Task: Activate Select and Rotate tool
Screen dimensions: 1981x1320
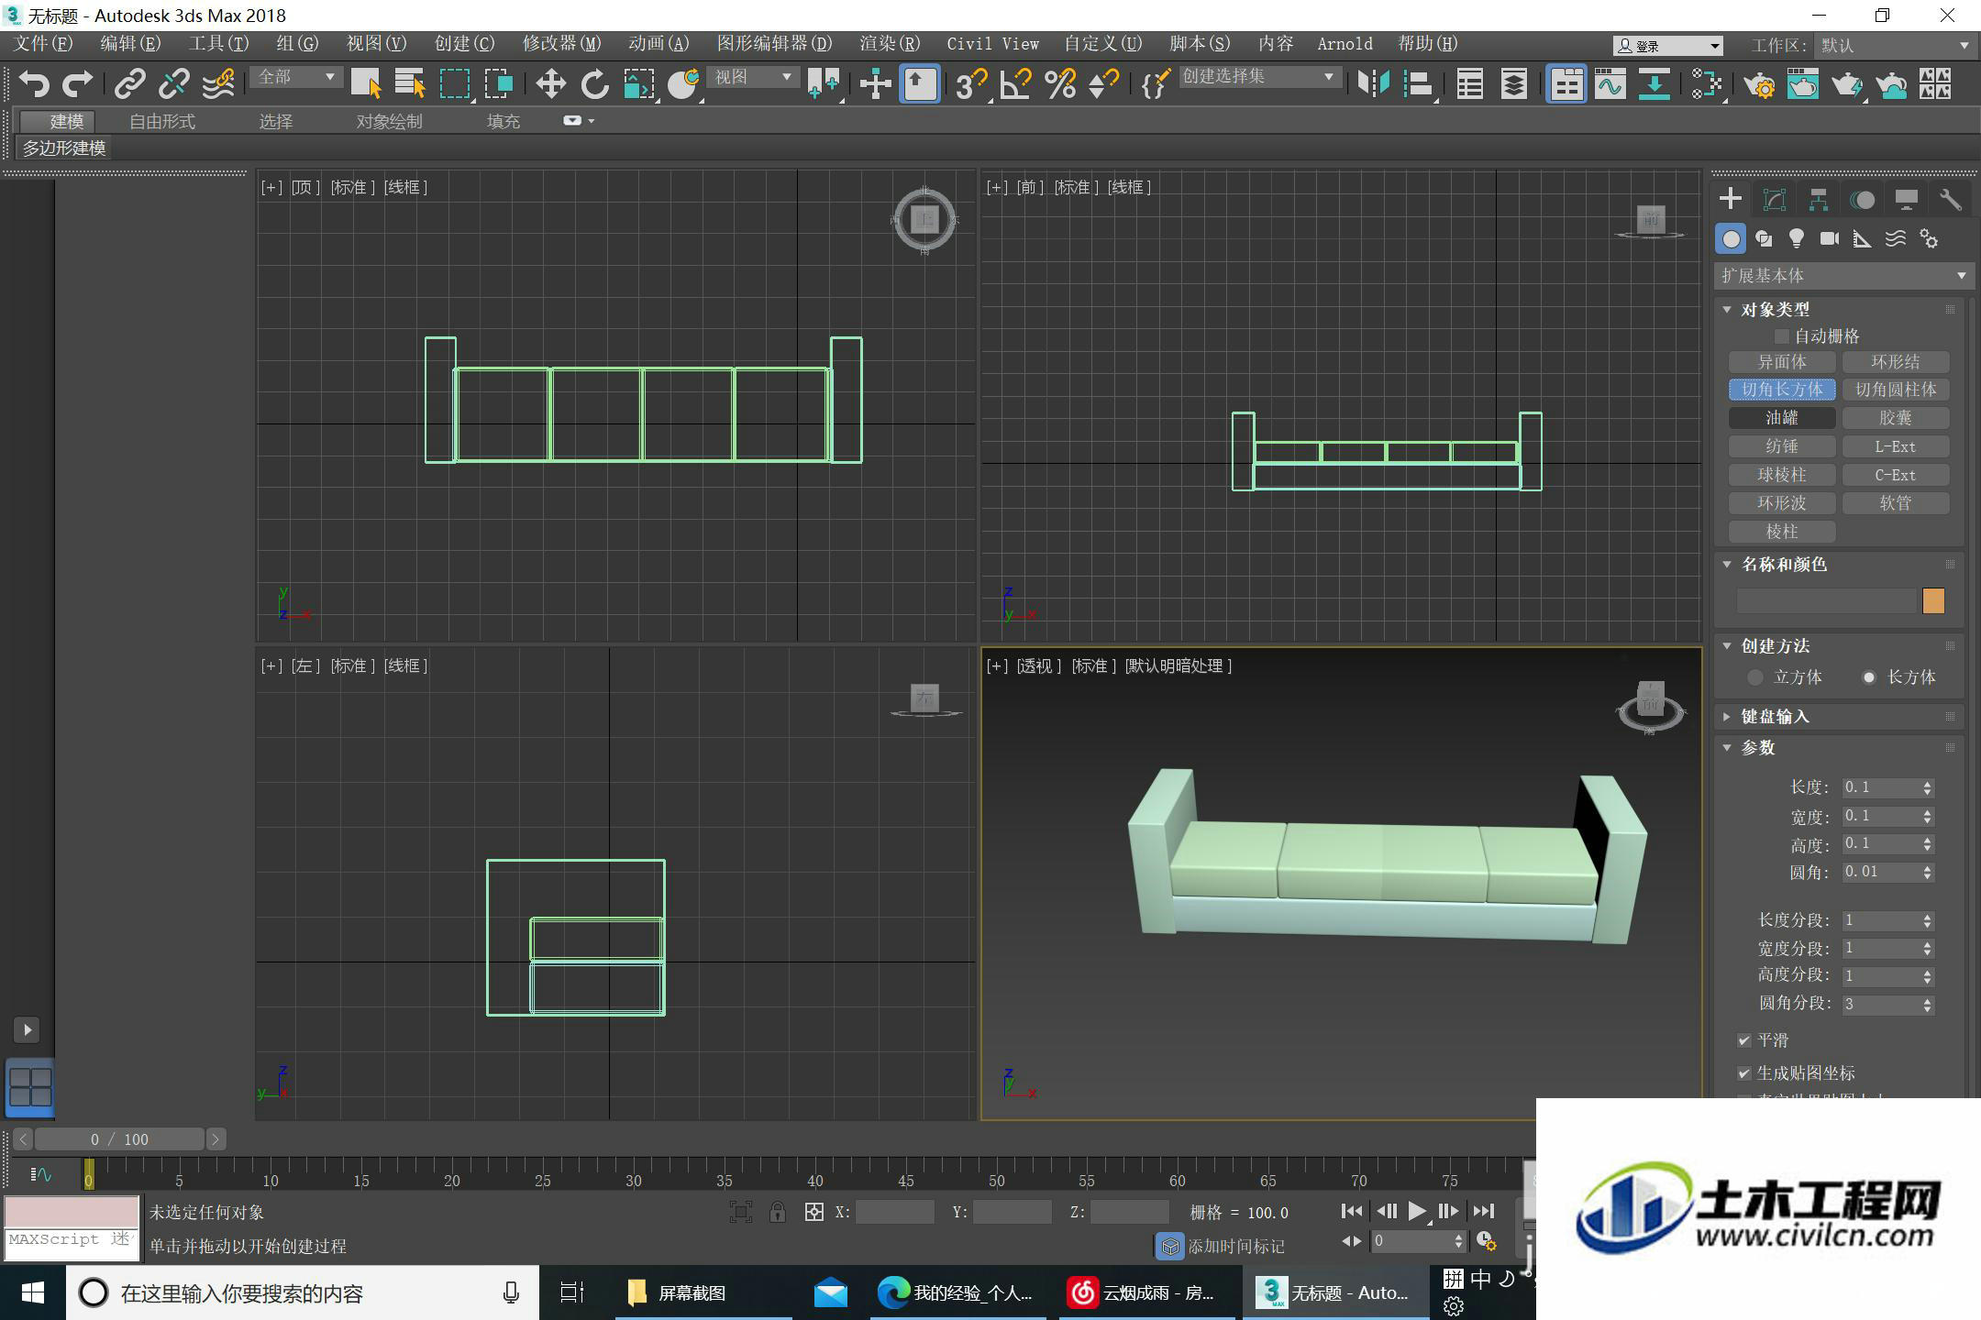Action: [x=595, y=84]
